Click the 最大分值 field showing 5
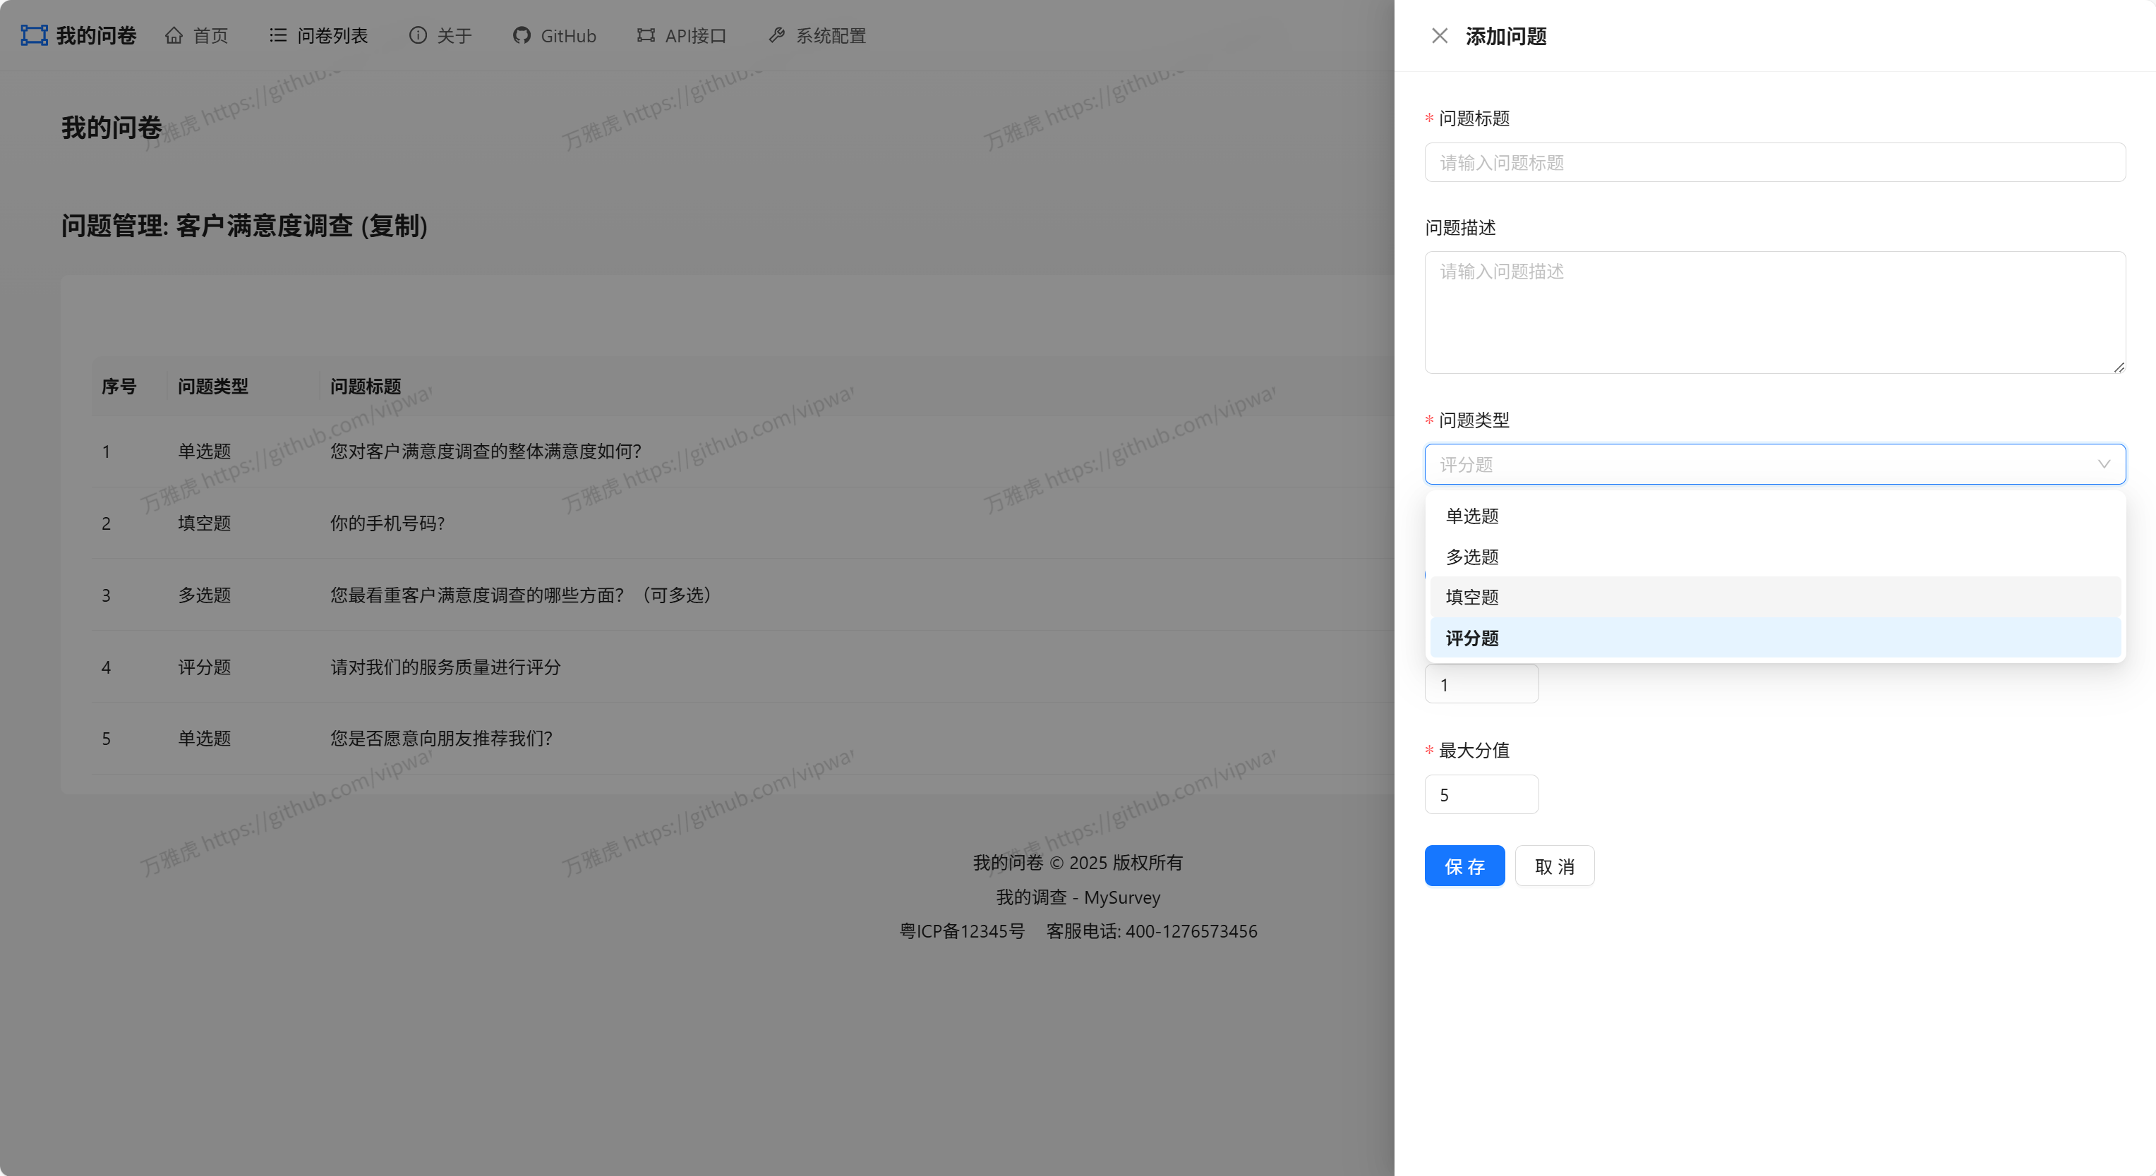Viewport: 2156px width, 1176px height. tap(1481, 794)
